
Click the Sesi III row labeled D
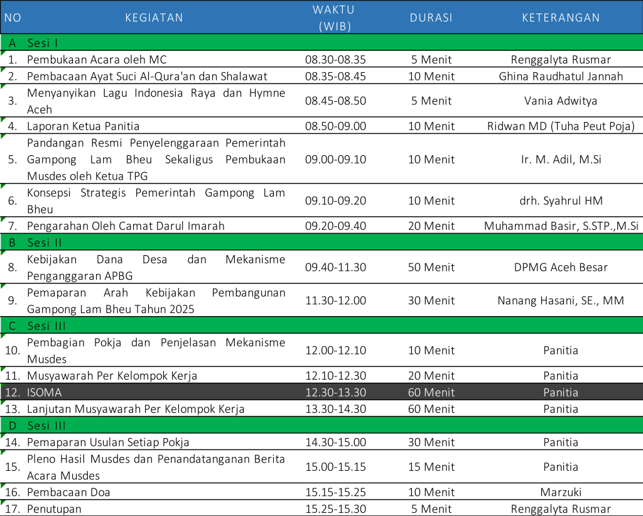321,425
